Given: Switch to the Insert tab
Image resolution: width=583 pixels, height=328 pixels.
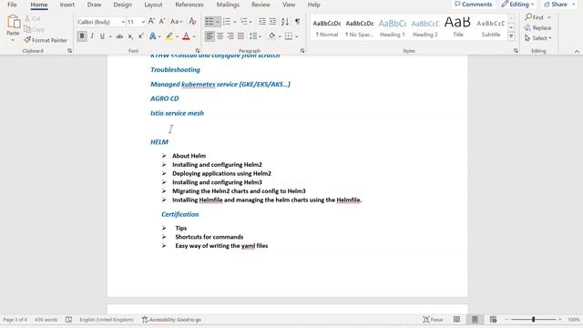Looking at the screenshot, I should (x=66, y=5).
